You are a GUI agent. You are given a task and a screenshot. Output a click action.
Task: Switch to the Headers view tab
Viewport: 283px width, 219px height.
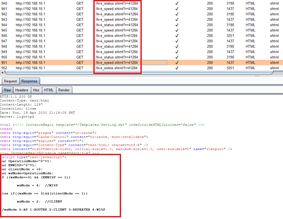coord(22,90)
